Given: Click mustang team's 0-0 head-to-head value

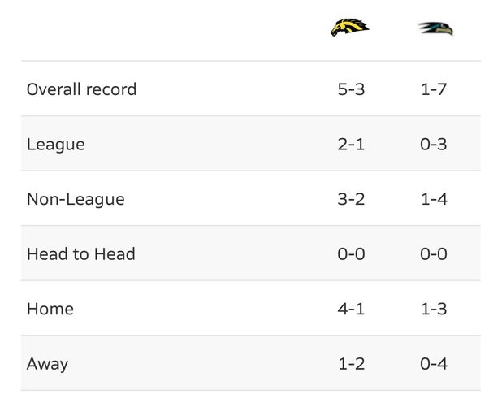Looking at the screenshot, I should click(351, 254).
